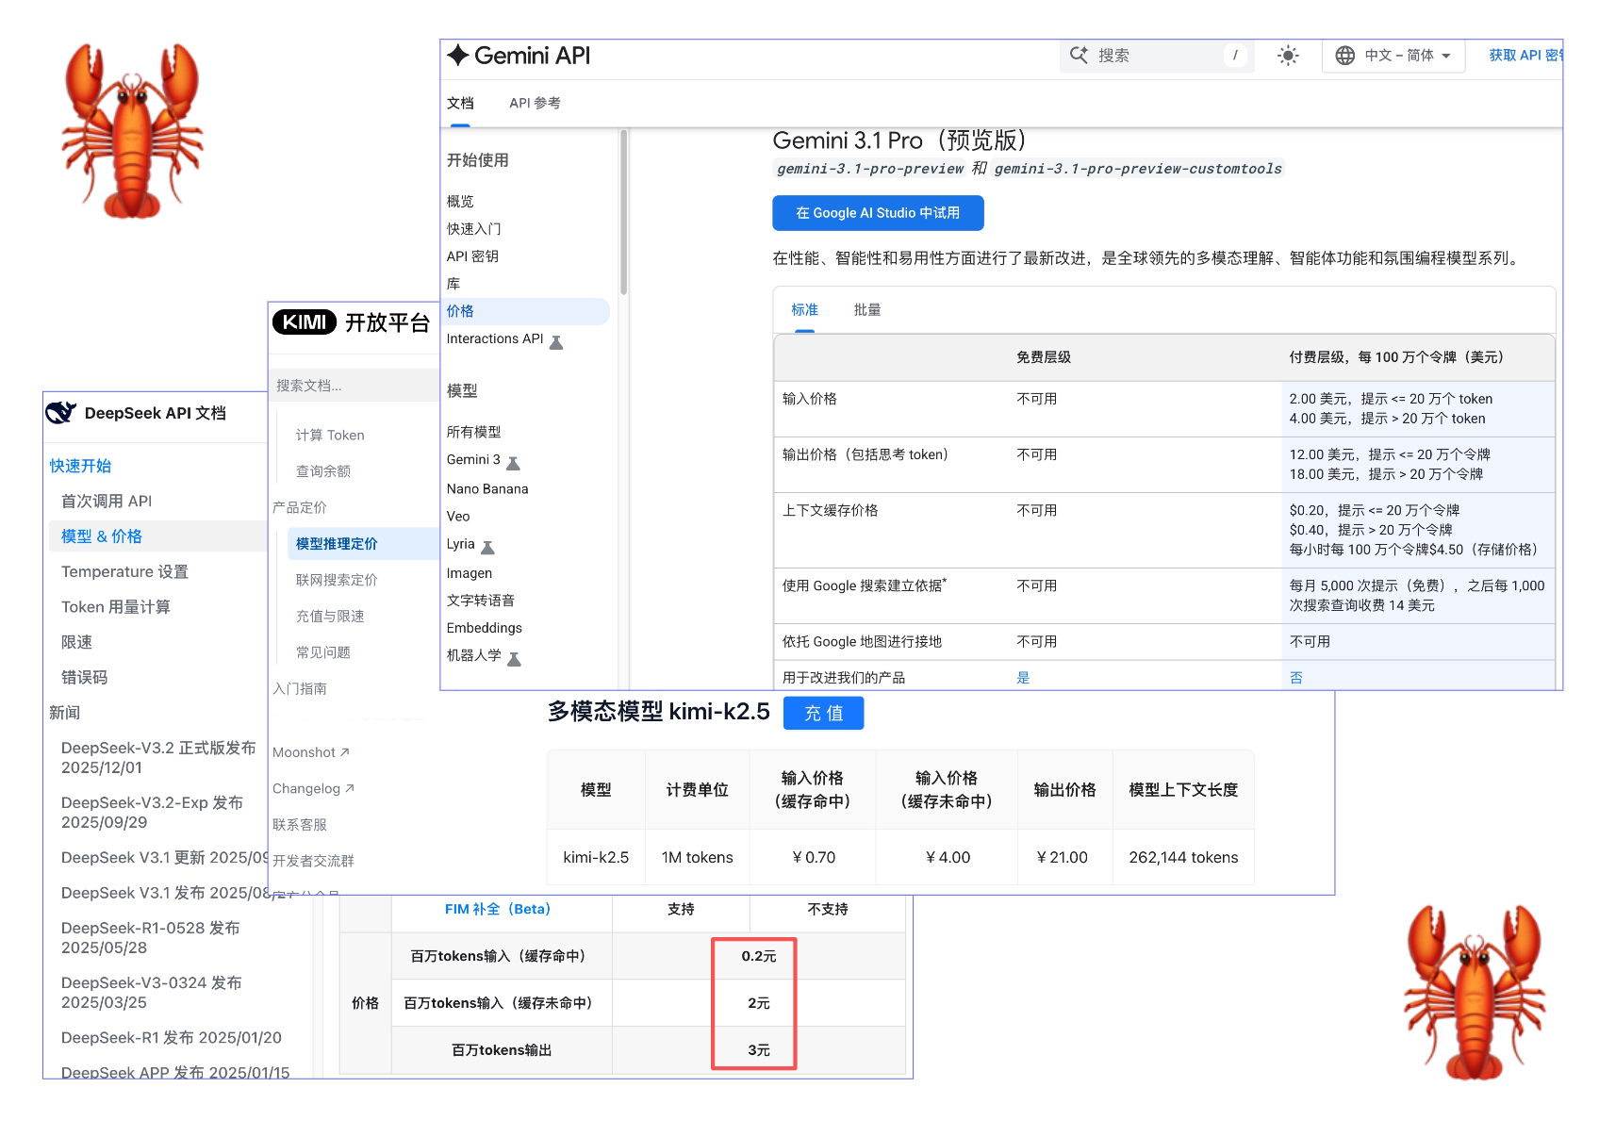Open the Moonshot external link

click(x=310, y=752)
